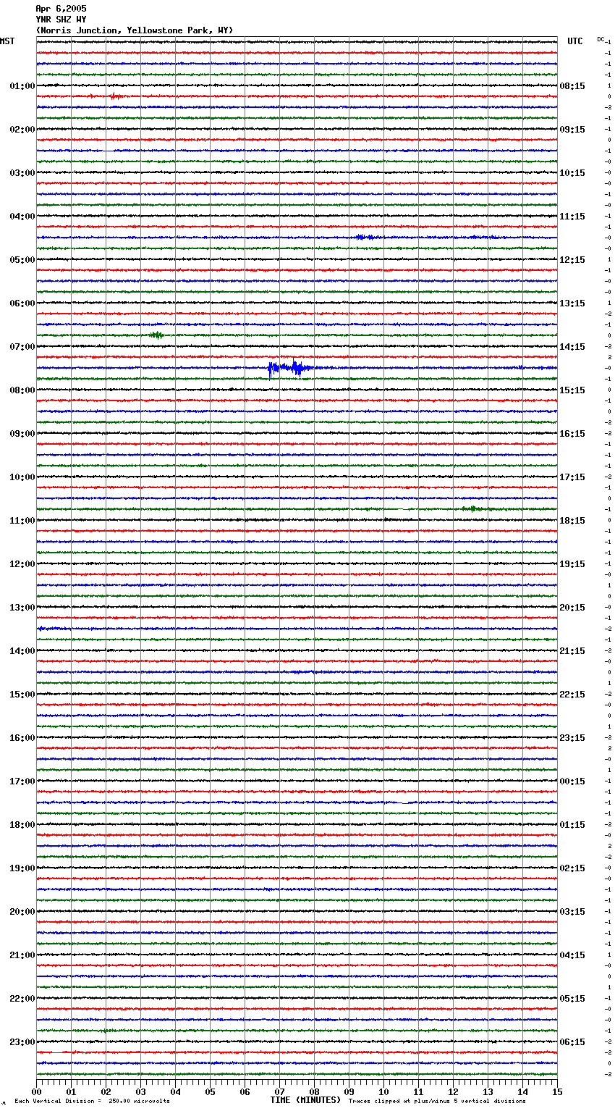Click the UTC label '00:15'

point(572,781)
